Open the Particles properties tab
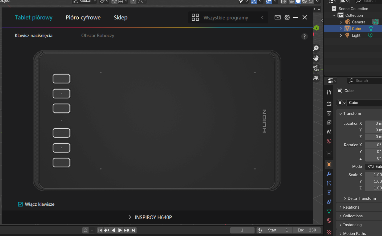This screenshot has width=382, height=236. click(x=329, y=183)
